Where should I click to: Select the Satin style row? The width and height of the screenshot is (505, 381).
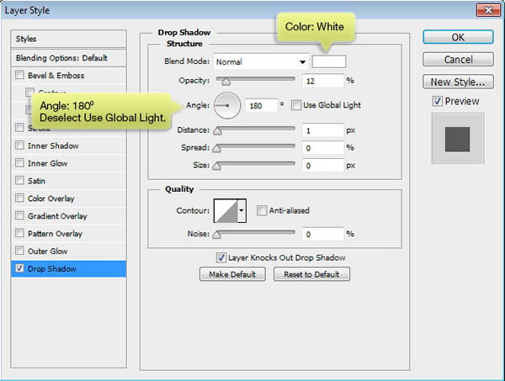point(69,181)
